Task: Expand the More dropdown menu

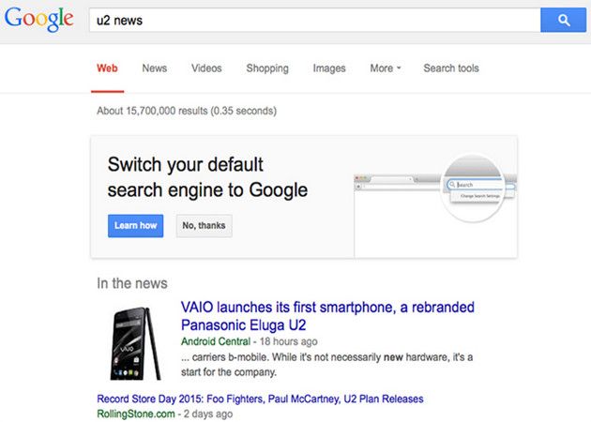Action: point(385,68)
